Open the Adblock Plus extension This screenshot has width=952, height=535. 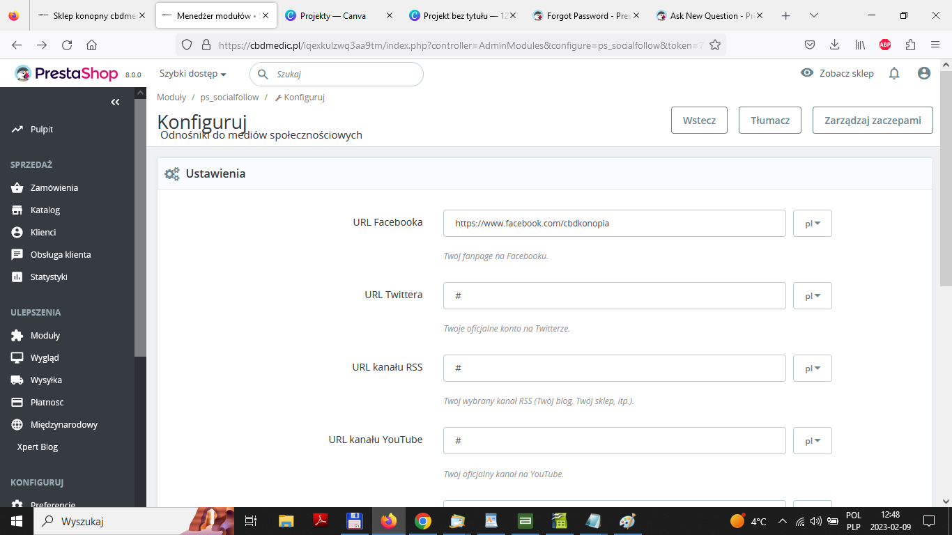coord(885,45)
